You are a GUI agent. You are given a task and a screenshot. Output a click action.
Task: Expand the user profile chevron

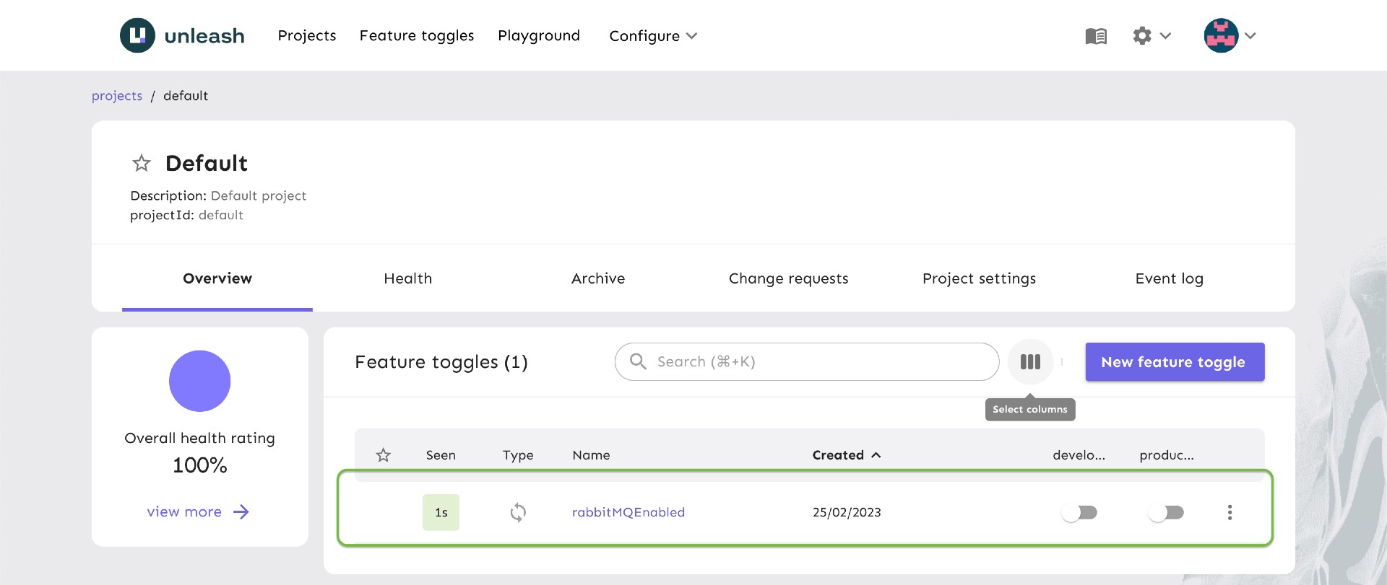(x=1250, y=35)
